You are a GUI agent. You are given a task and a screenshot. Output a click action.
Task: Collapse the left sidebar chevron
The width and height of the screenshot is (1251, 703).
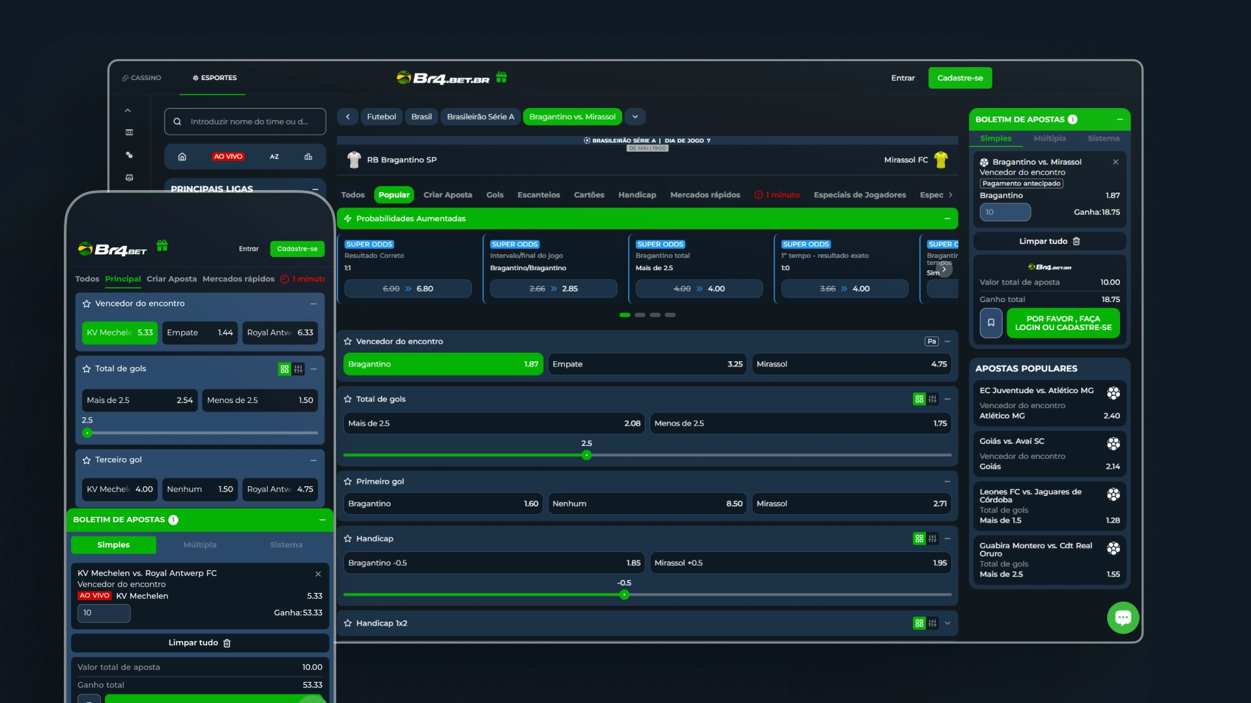tap(128, 111)
